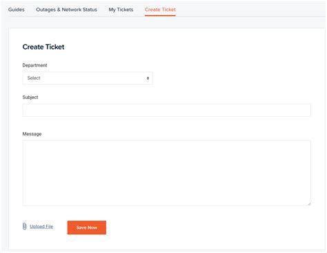Click the paperclip attachment icon

[x=24, y=226]
